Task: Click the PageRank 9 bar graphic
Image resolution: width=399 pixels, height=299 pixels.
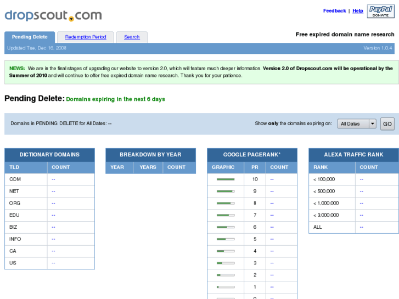Action: point(226,191)
